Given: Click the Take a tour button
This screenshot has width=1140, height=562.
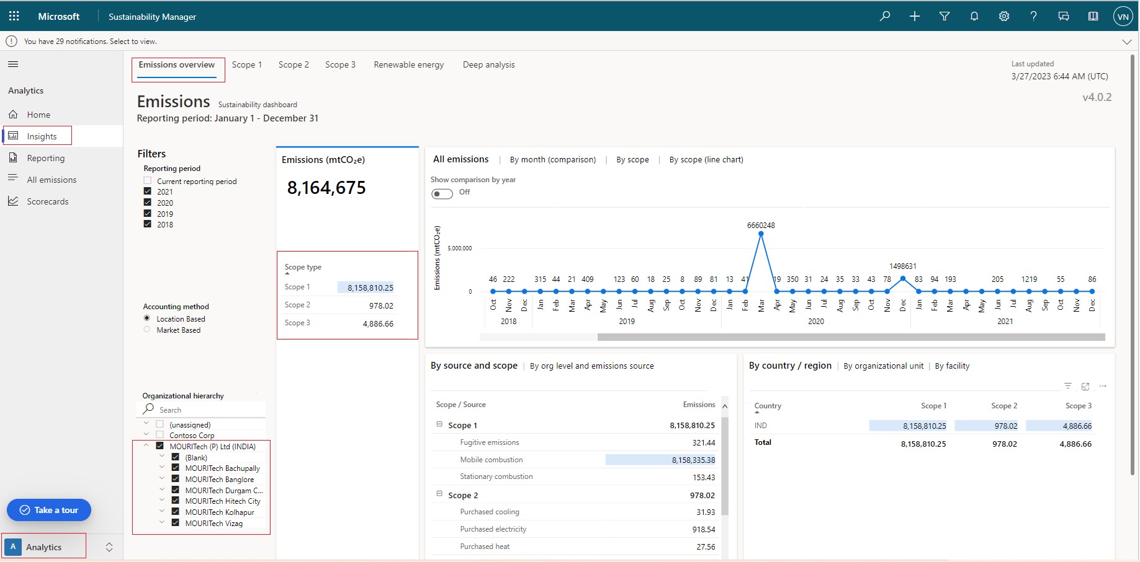Looking at the screenshot, I should pos(49,510).
